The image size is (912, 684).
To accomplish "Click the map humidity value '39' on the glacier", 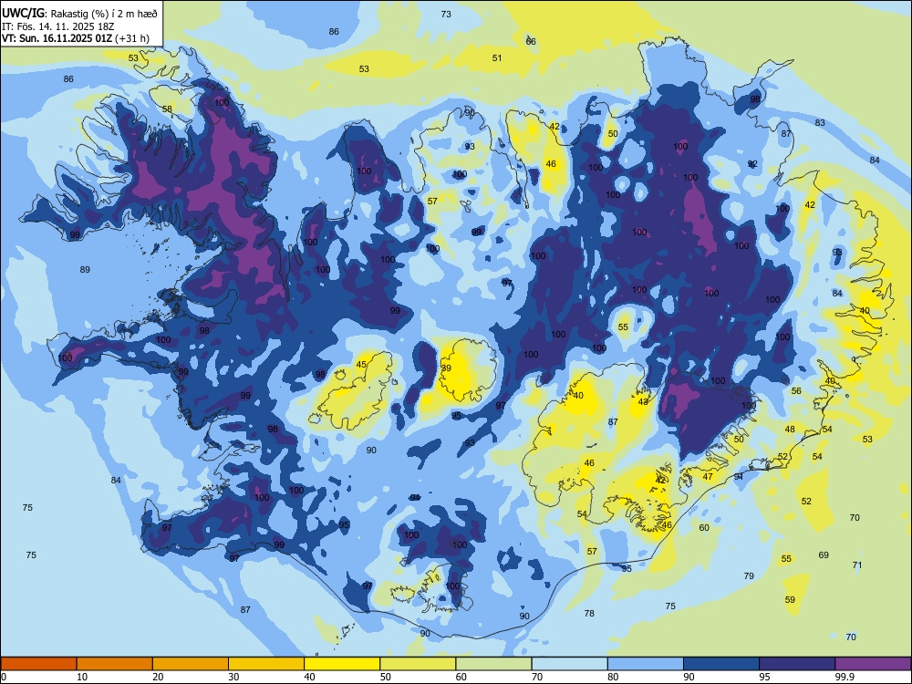I will [x=446, y=368].
